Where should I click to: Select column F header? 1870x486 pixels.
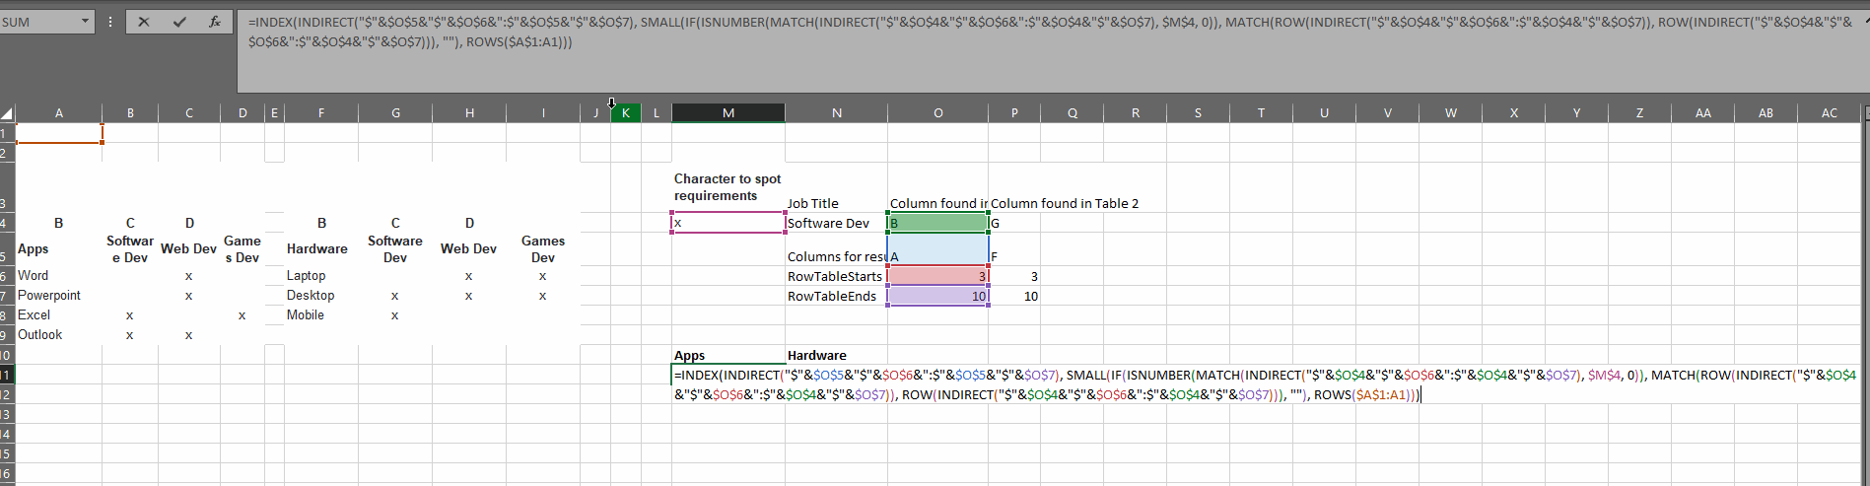(321, 113)
